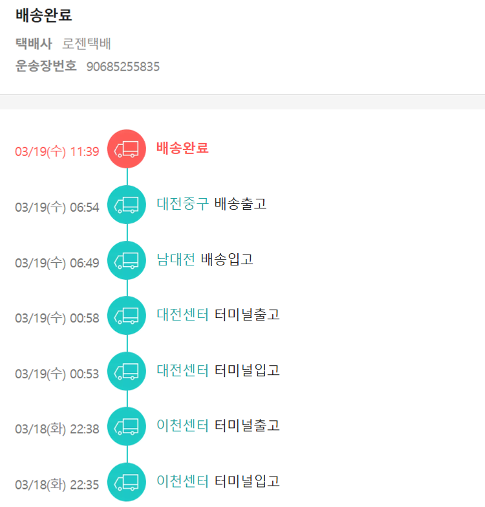Viewport: 485px width, 507px height.
Task: Click 대전센터 in the 터미널입고 row
Action: pyautogui.click(x=182, y=370)
